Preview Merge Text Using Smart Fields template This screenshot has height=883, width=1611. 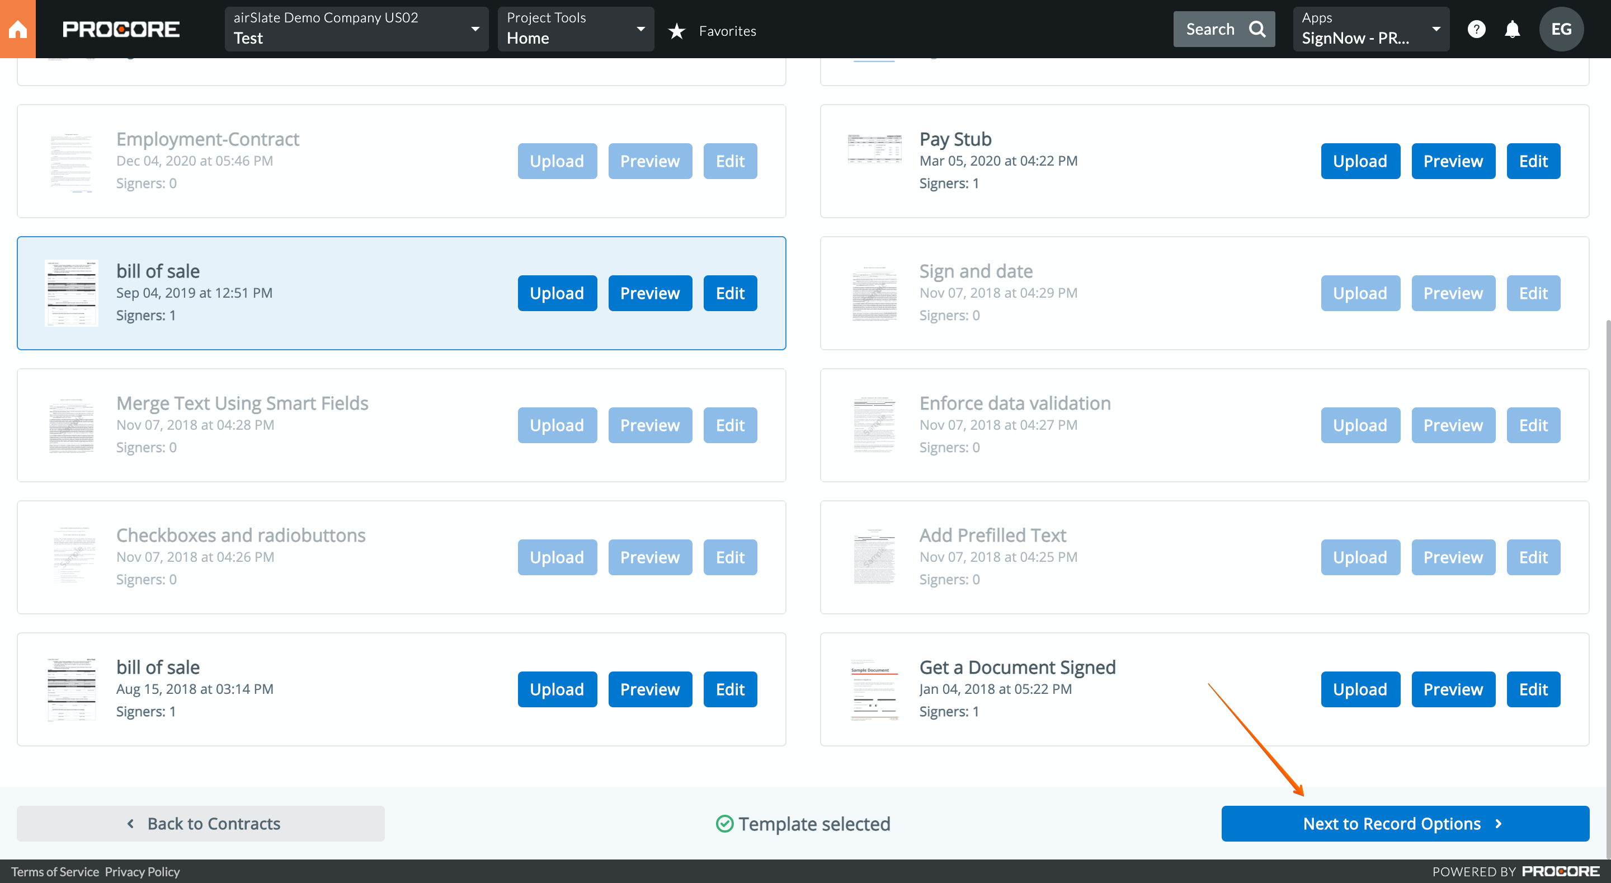pos(650,425)
